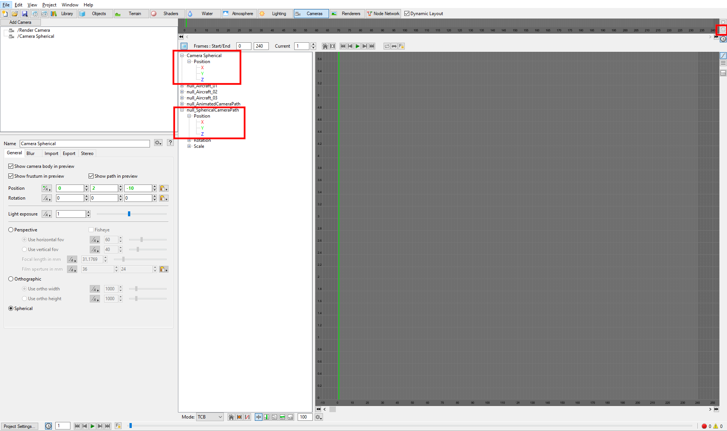
Task: Open the Position copy/paste dropdown button
Action: pos(164,188)
